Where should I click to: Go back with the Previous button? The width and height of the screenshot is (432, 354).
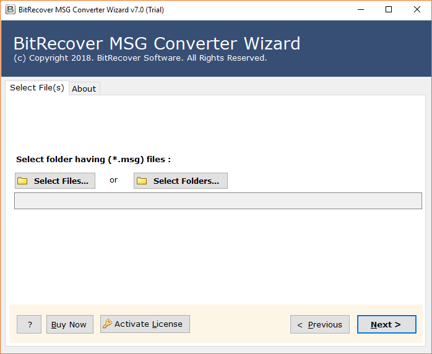319,324
